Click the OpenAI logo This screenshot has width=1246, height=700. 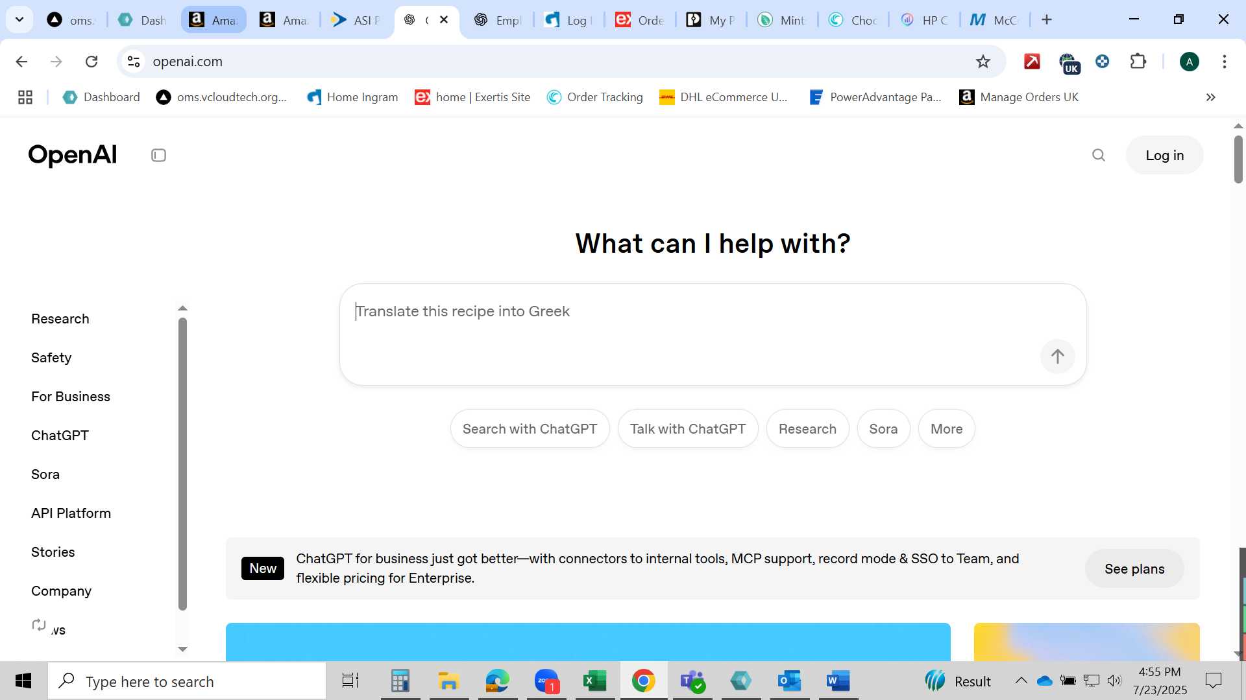[73, 155]
